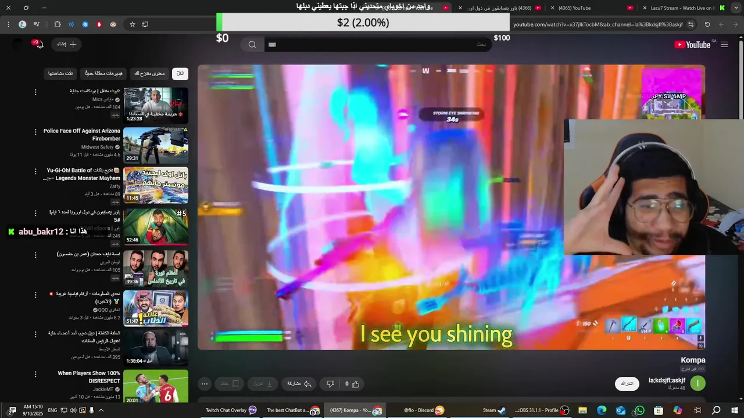This screenshot has width=744, height=418.
Task: Open Task View on taskbar
Action: tap(697, 410)
